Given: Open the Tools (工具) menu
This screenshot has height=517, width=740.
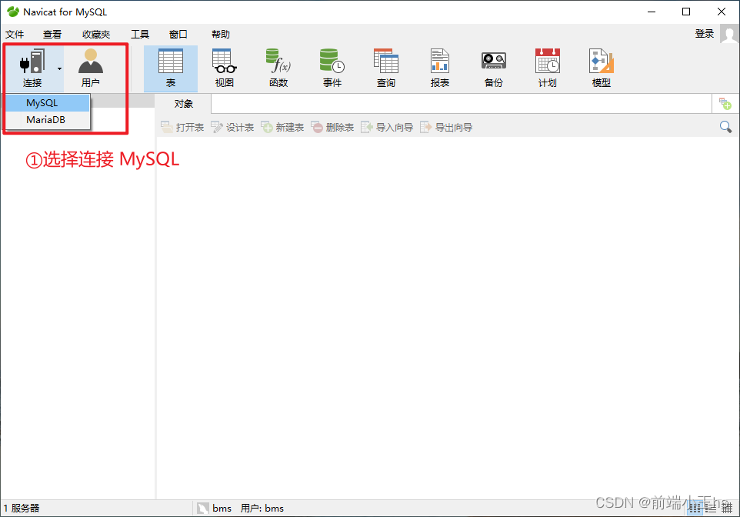Looking at the screenshot, I should click(140, 35).
